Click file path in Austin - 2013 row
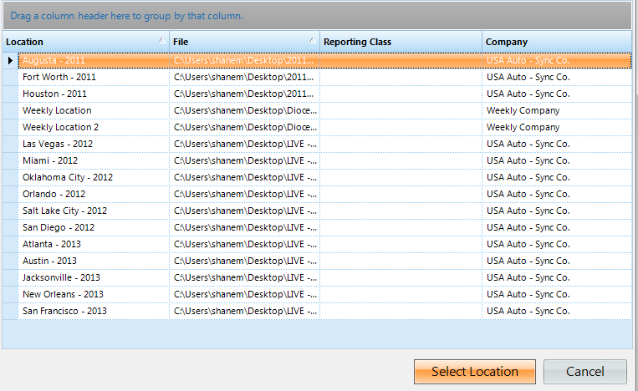 [245, 261]
